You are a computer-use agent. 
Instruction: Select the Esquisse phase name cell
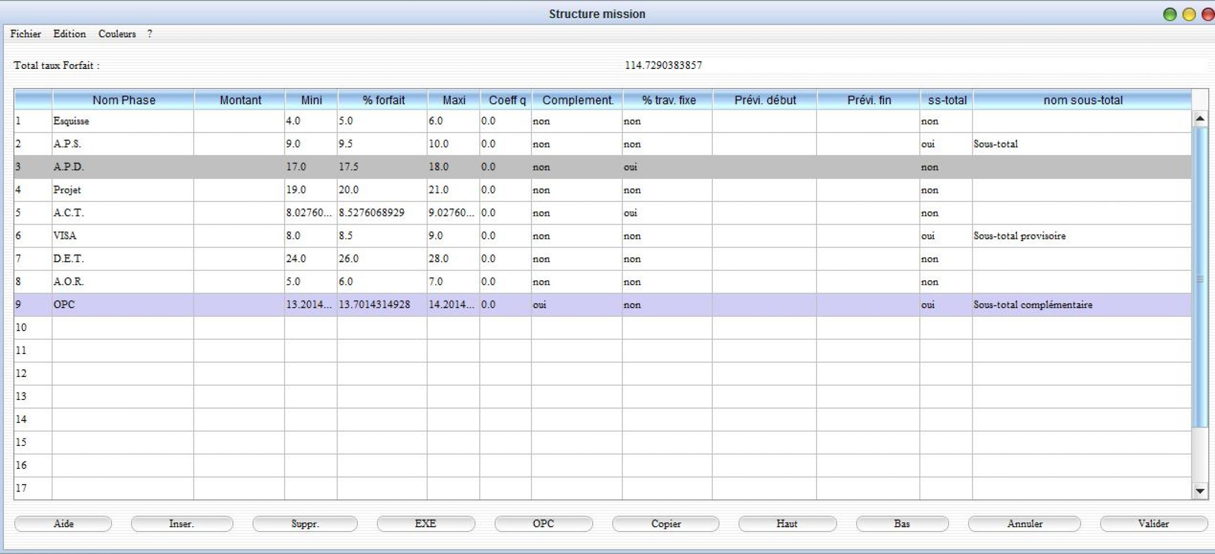point(123,121)
